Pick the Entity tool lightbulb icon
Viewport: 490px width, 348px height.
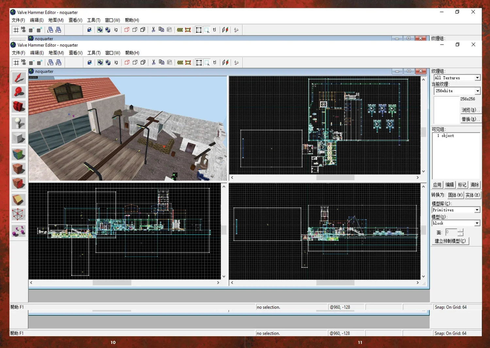19,123
